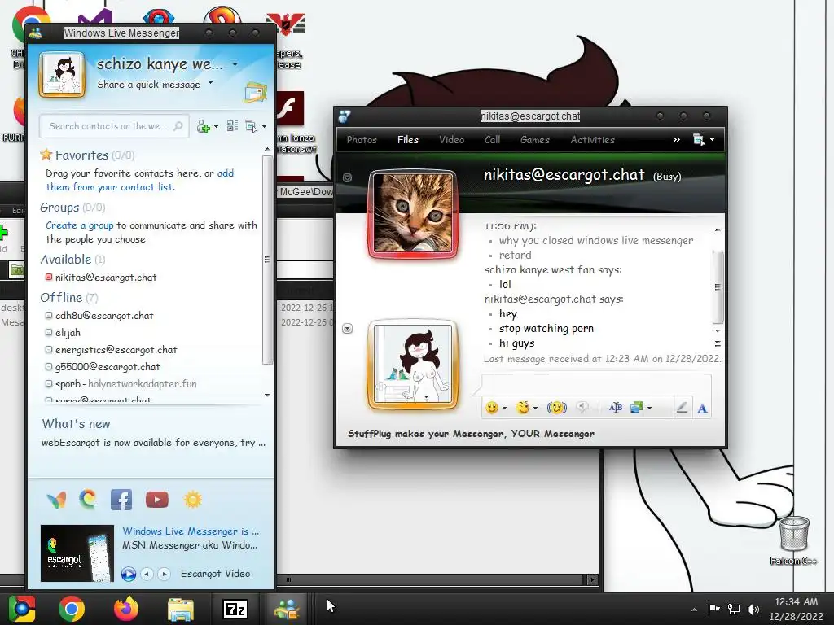Play the Escargot video
This screenshot has height=625, width=834.
[x=128, y=574]
